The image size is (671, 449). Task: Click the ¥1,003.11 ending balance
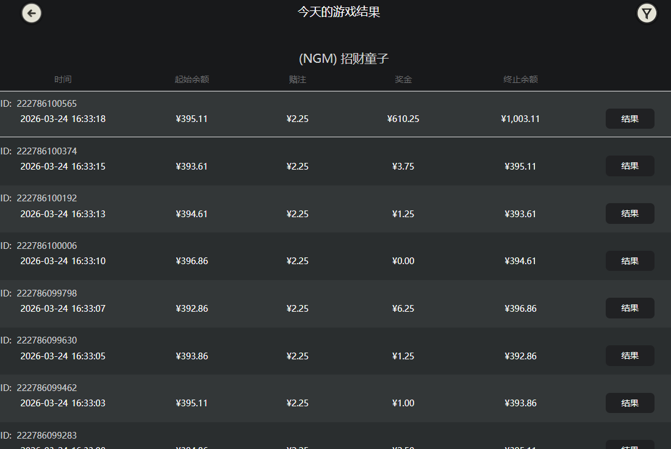[520, 118]
